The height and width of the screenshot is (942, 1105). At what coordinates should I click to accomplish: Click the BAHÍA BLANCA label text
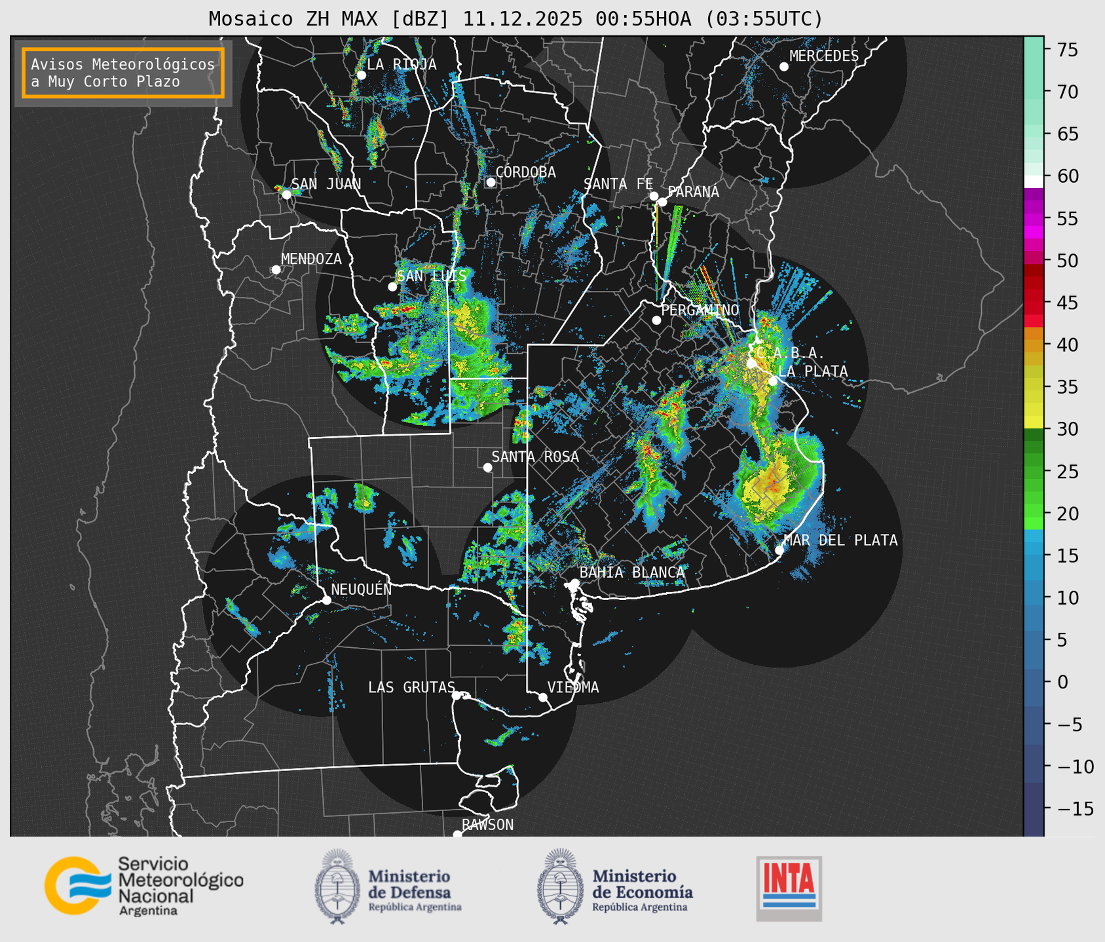(x=632, y=572)
